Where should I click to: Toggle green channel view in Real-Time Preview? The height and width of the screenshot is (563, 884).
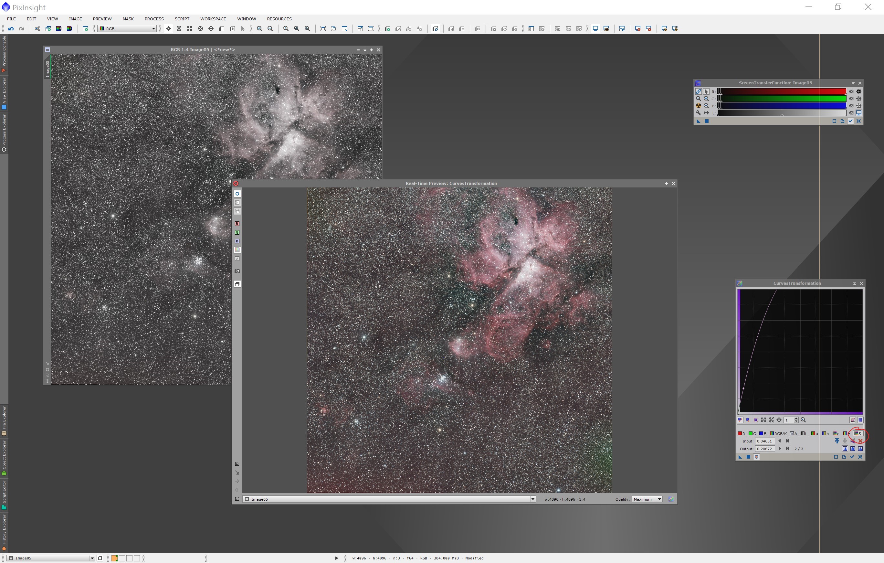(x=237, y=233)
